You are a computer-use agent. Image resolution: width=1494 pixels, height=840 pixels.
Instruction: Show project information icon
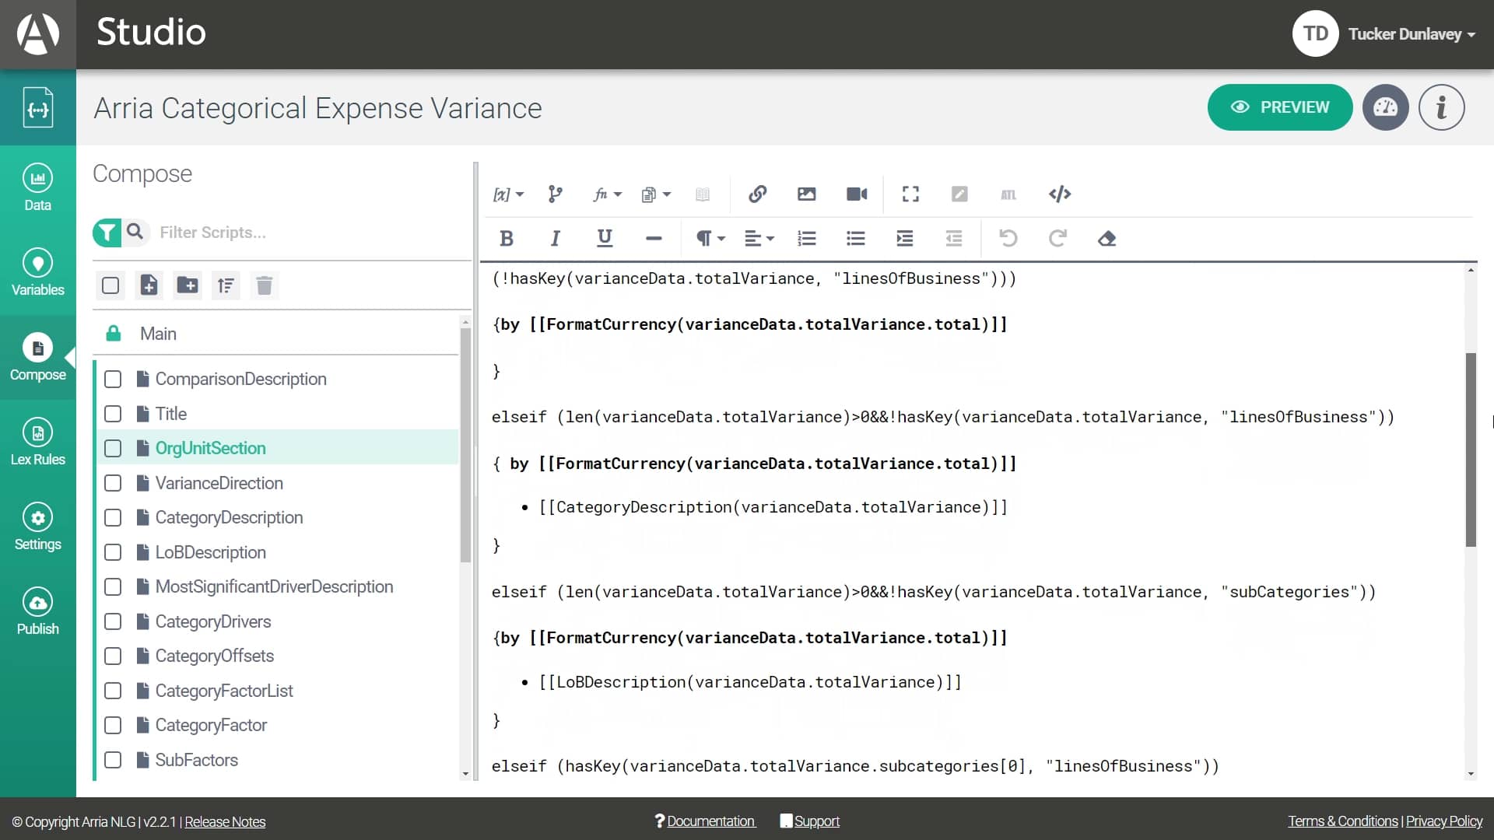click(x=1441, y=107)
